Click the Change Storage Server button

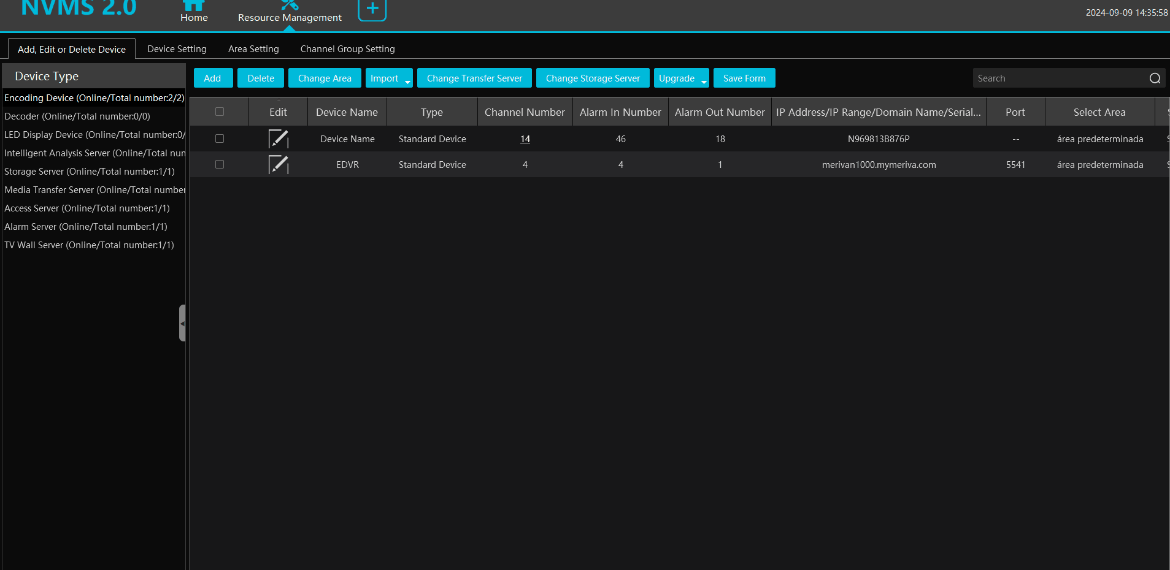tap(593, 78)
